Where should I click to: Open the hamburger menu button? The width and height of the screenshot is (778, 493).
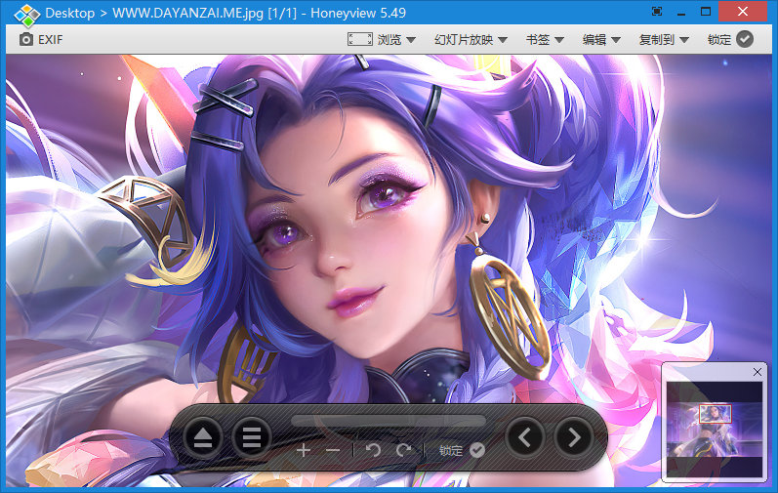[252, 437]
